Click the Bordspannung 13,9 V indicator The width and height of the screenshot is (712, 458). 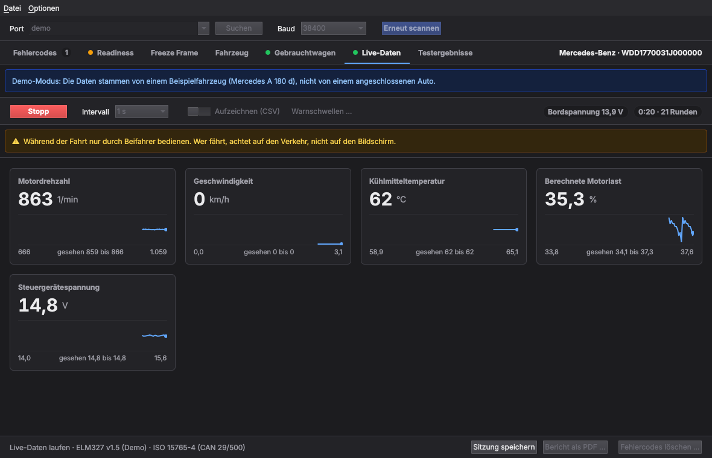pyautogui.click(x=585, y=112)
